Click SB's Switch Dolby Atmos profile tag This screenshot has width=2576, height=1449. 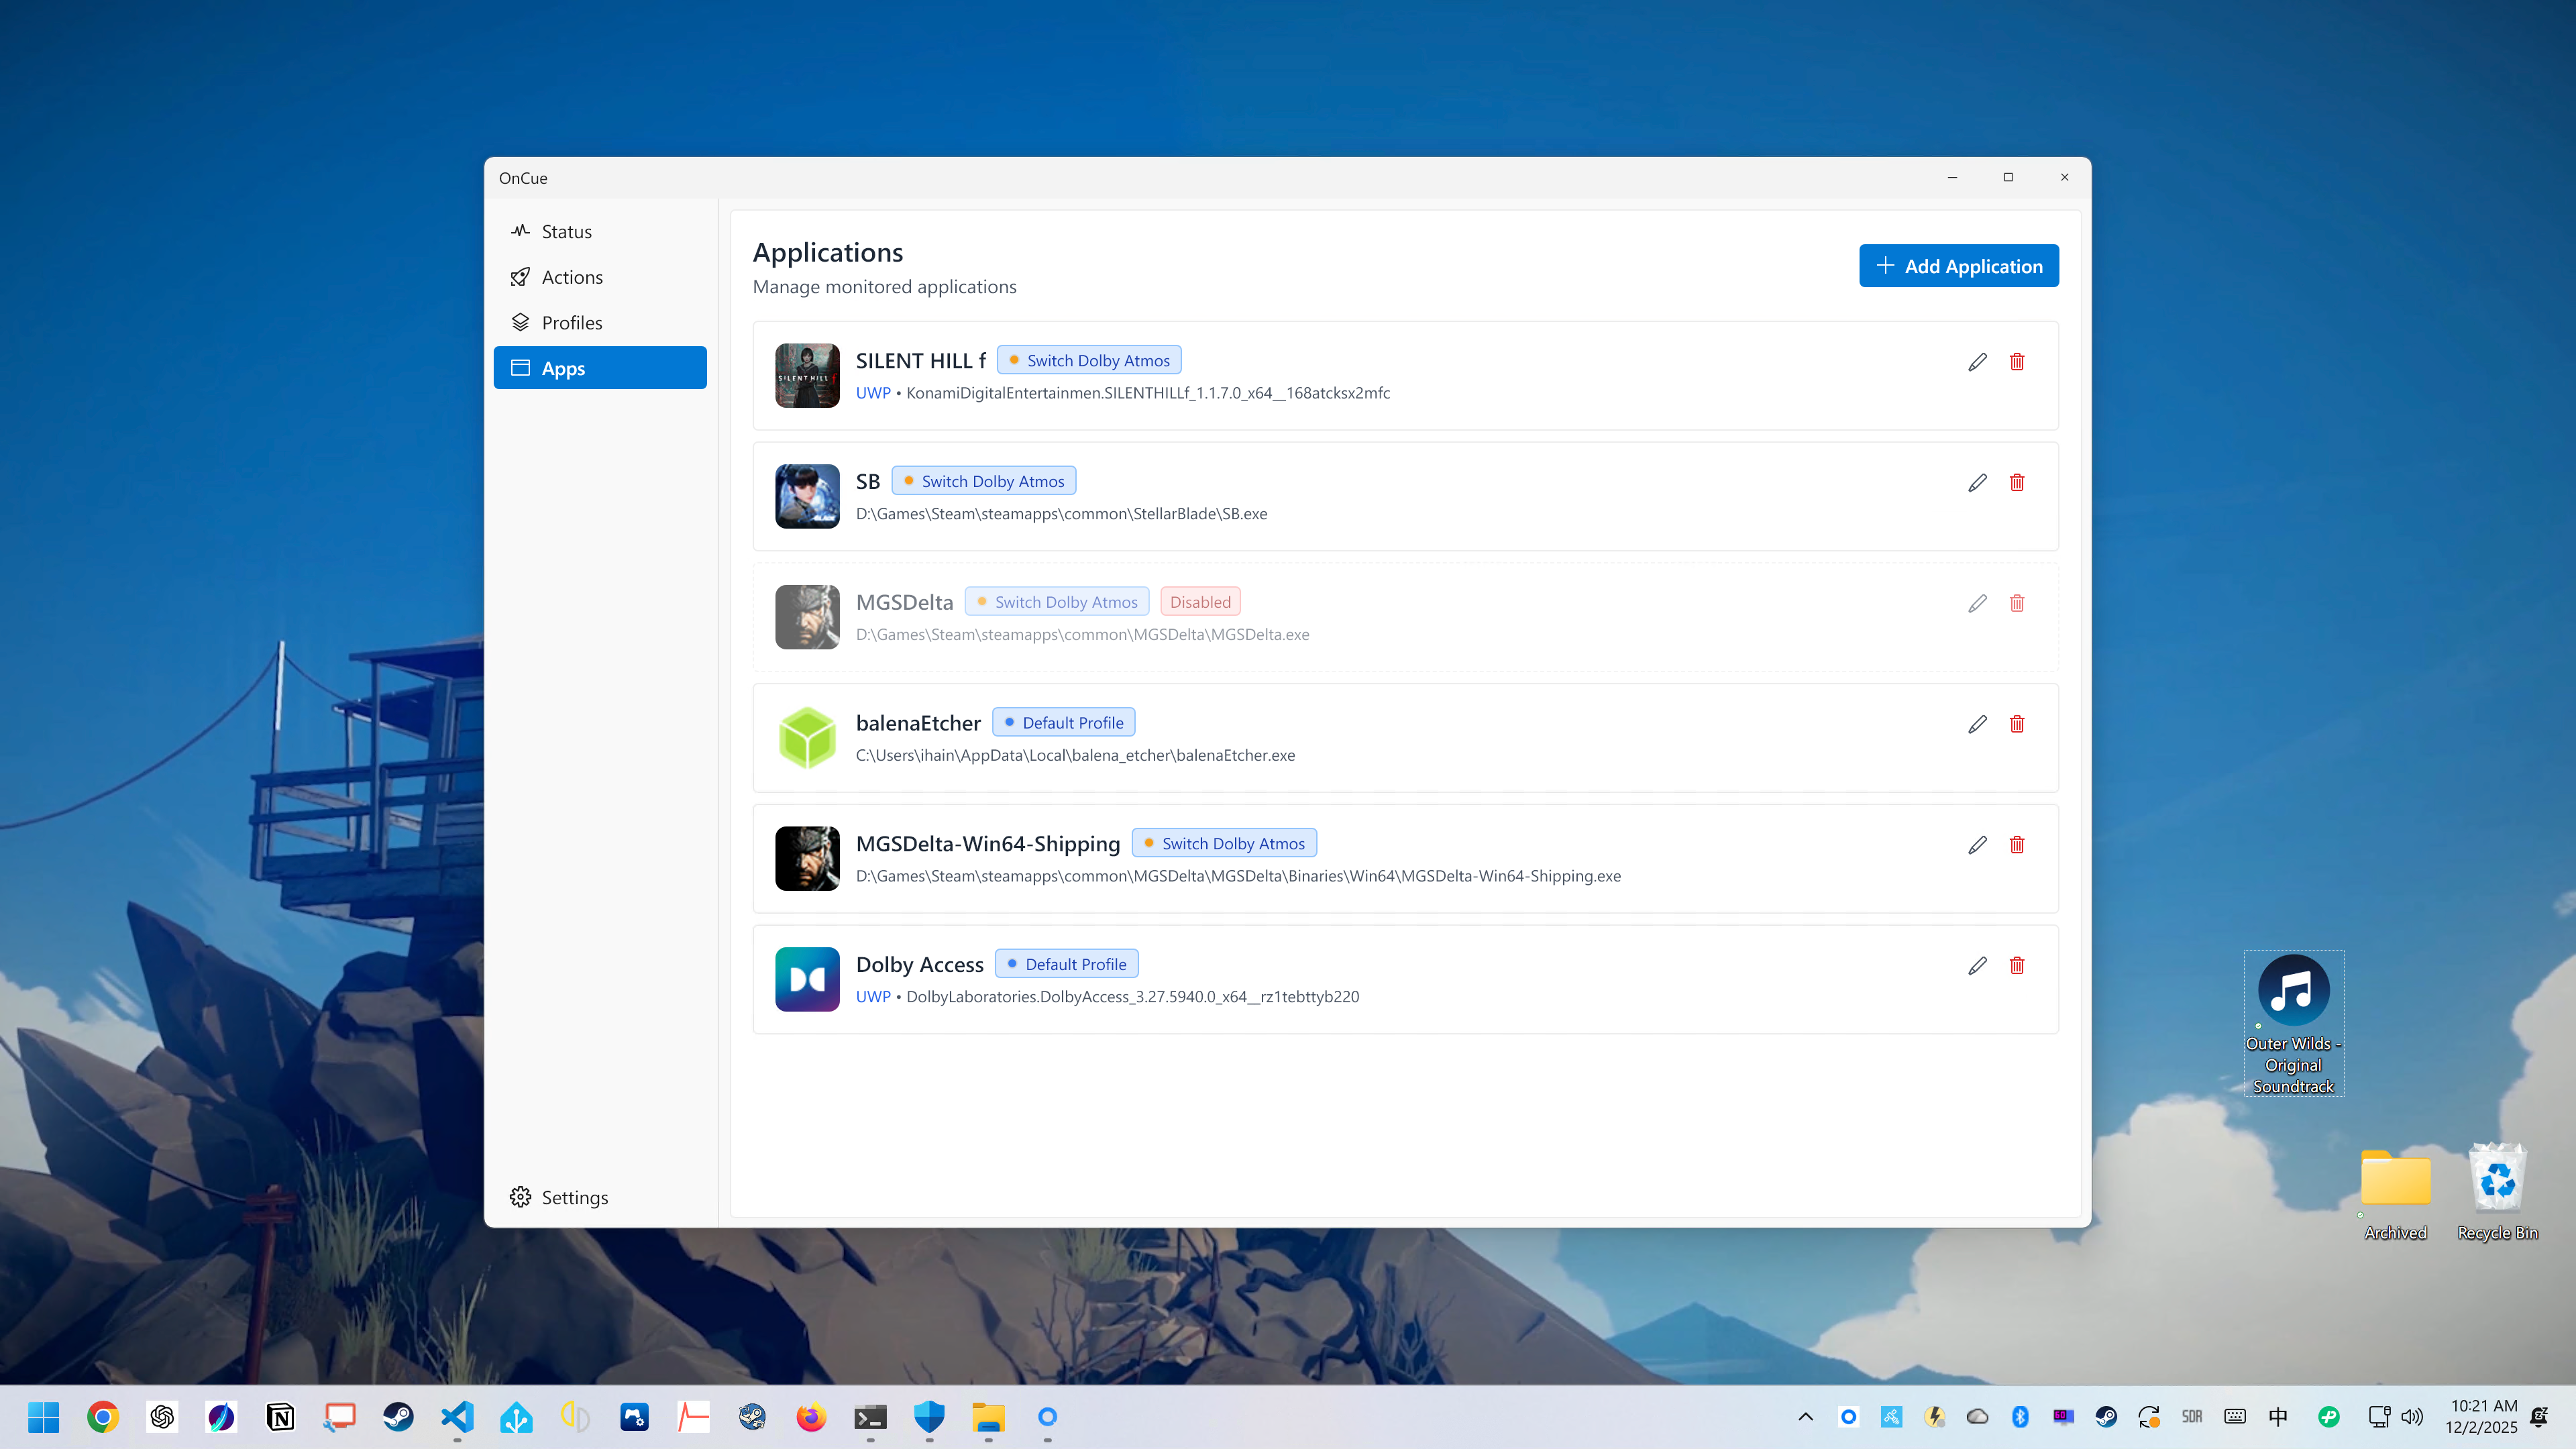(983, 481)
